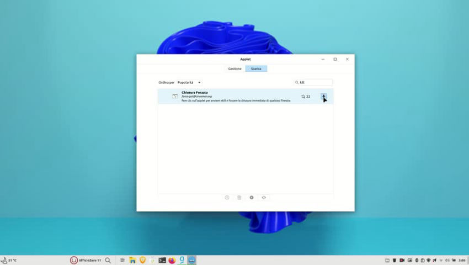
Task: Click the volume speaker icon in tray
Action: click(x=447, y=260)
